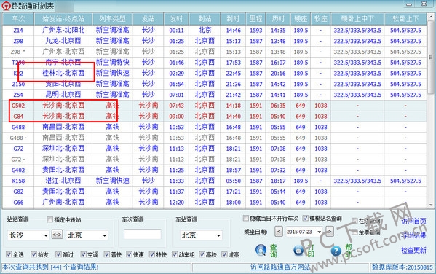Open the departure station 长沙 dropdown
Image resolution: width=436 pixels, height=274 pixels.
point(46,235)
